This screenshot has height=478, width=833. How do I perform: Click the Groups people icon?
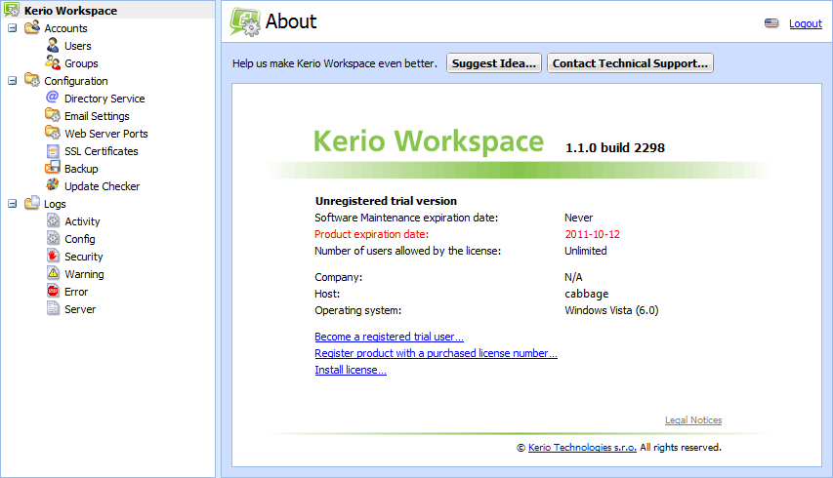53,62
